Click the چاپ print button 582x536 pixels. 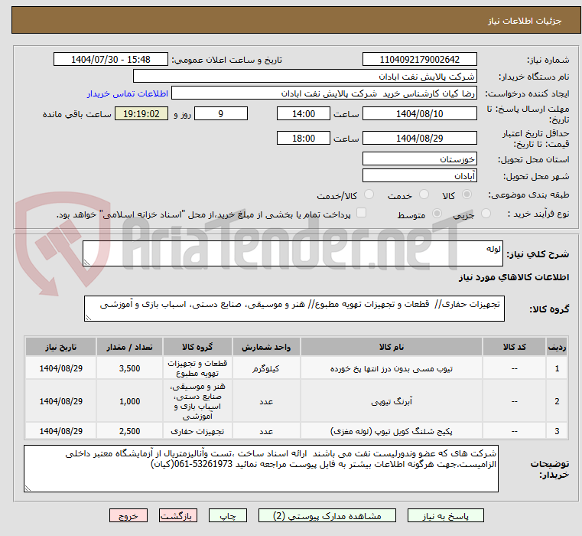coord(228,516)
